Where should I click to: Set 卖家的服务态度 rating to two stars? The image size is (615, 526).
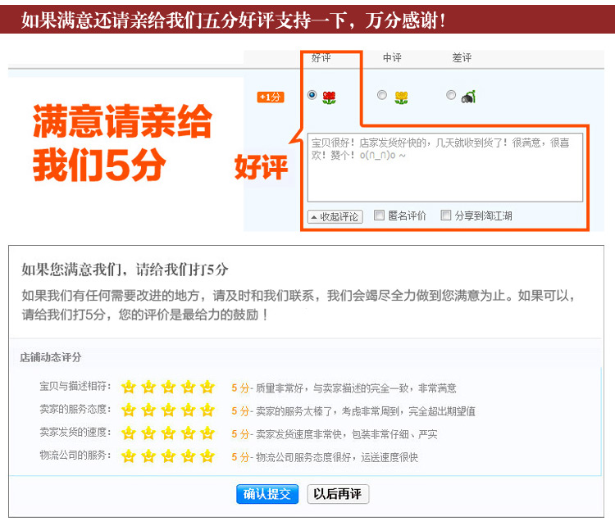point(148,410)
